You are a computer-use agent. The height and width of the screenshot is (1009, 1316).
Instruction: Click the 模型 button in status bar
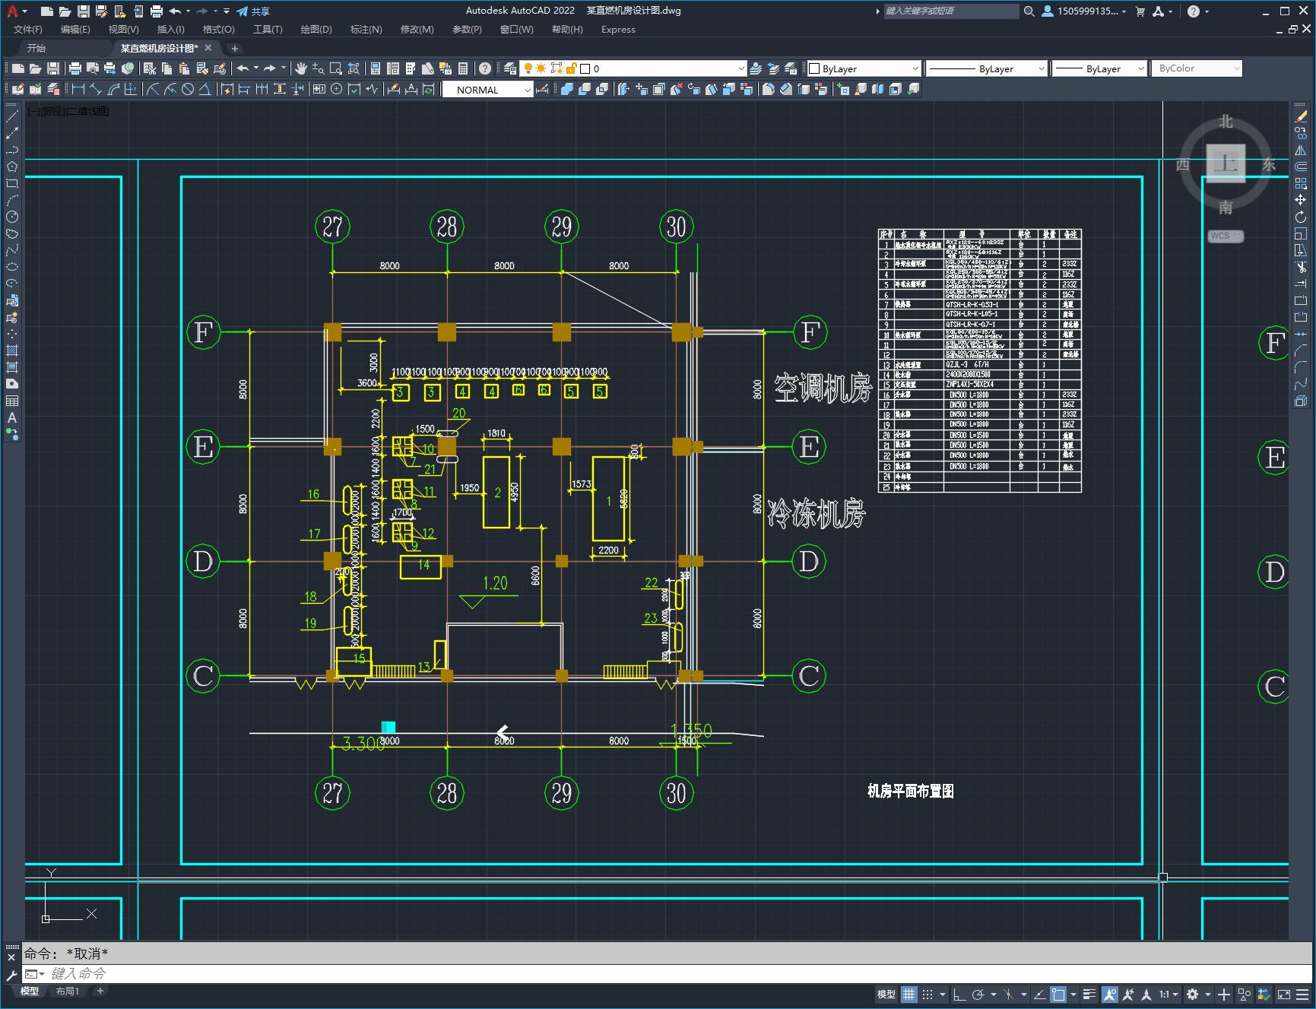click(x=886, y=994)
